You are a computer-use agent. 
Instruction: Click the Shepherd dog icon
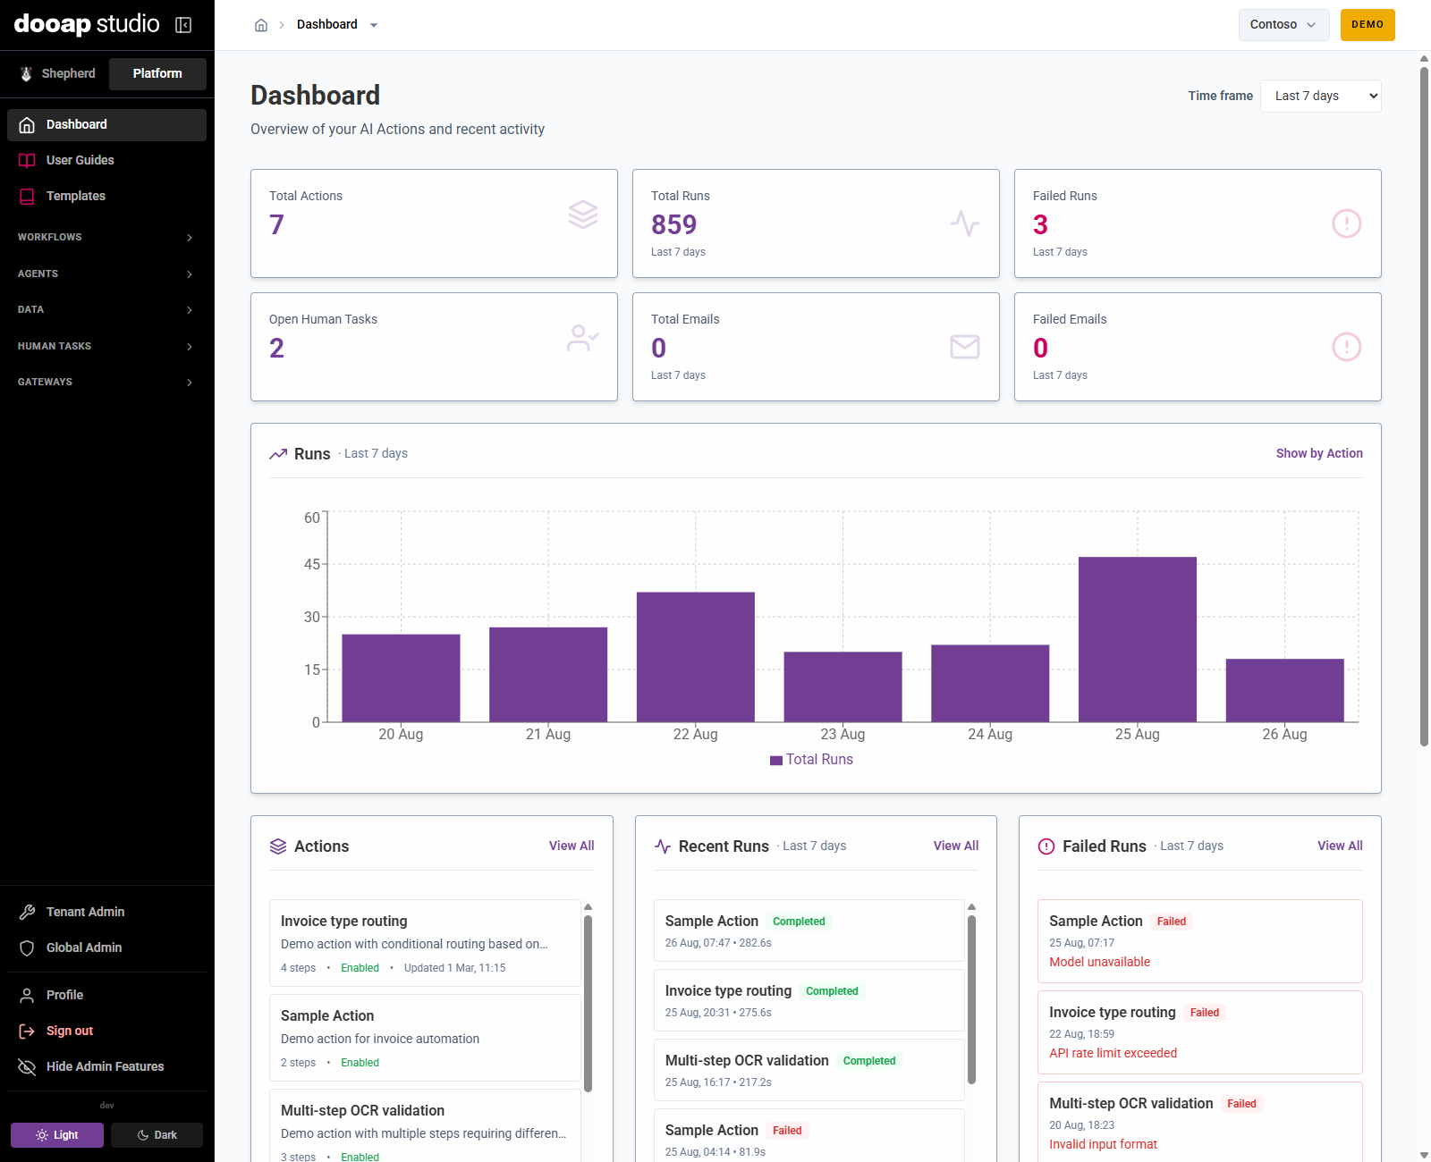(26, 74)
